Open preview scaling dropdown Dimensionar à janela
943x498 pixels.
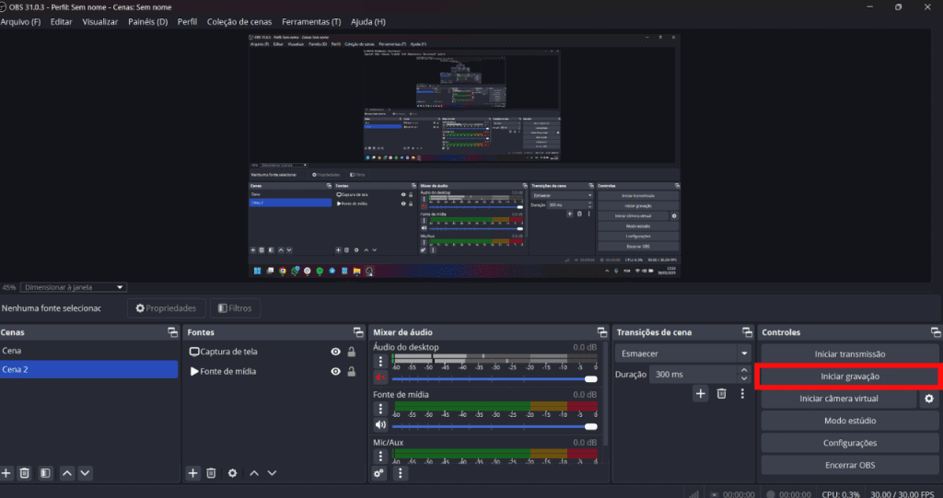tap(74, 287)
